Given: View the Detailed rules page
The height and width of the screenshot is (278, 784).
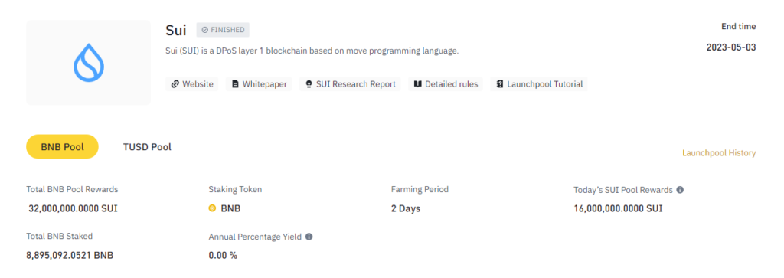Looking at the screenshot, I should pos(446,84).
